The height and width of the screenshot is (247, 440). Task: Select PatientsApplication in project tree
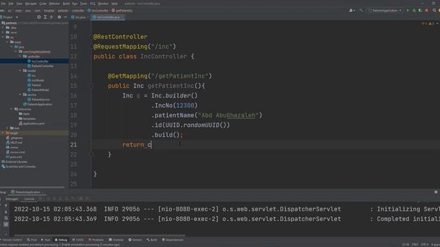click(38, 104)
